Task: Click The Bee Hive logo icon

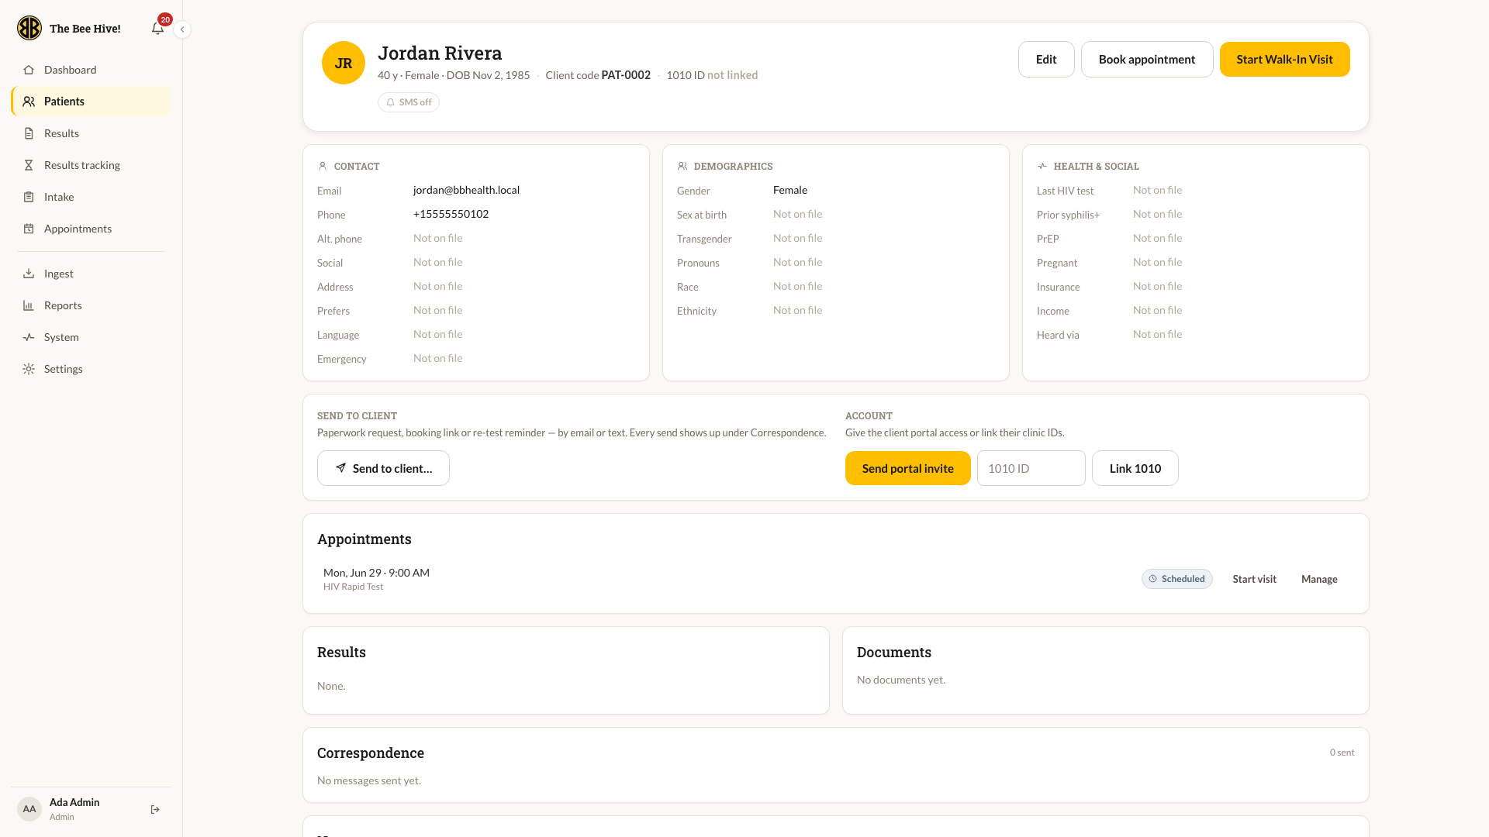Action: click(x=29, y=28)
